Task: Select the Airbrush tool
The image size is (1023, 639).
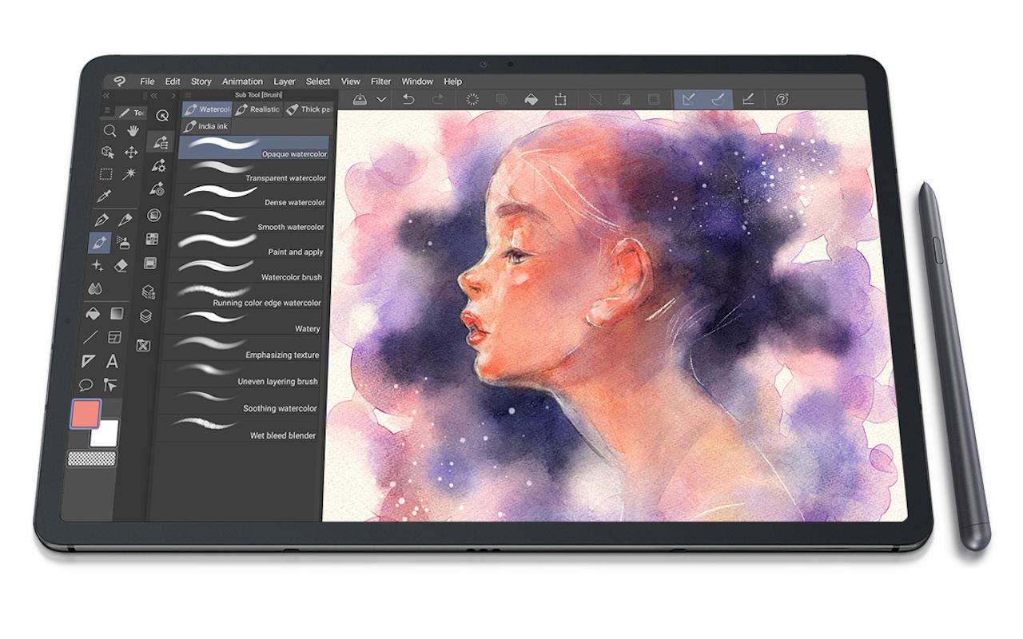Action: point(123,243)
